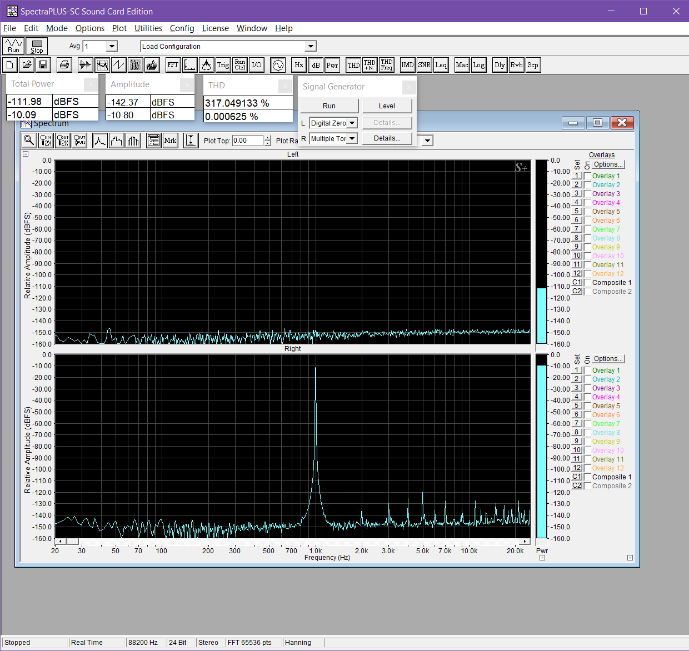Open the signal generator toolbar icon
Screen dimensions: 689x651
click(x=277, y=65)
